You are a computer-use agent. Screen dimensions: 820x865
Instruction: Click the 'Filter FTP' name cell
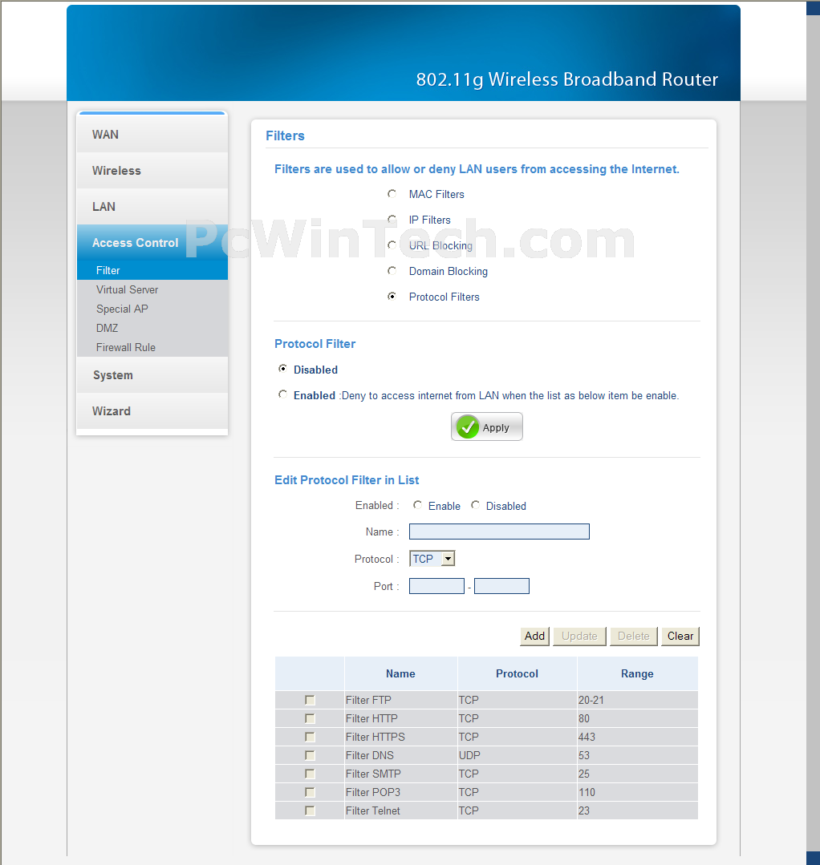click(401, 700)
